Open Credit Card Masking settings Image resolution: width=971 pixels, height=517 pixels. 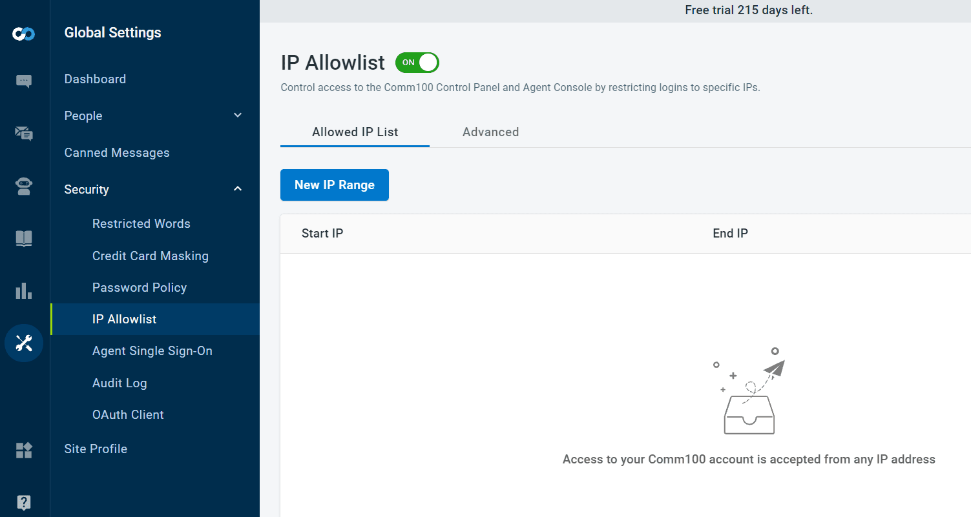click(x=151, y=256)
